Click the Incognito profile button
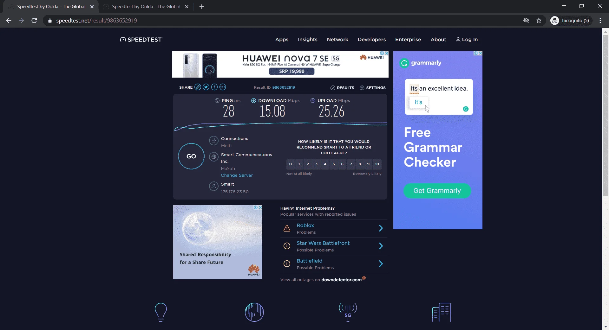Image resolution: width=609 pixels, height=330 pixels. (x=571, y=21)
